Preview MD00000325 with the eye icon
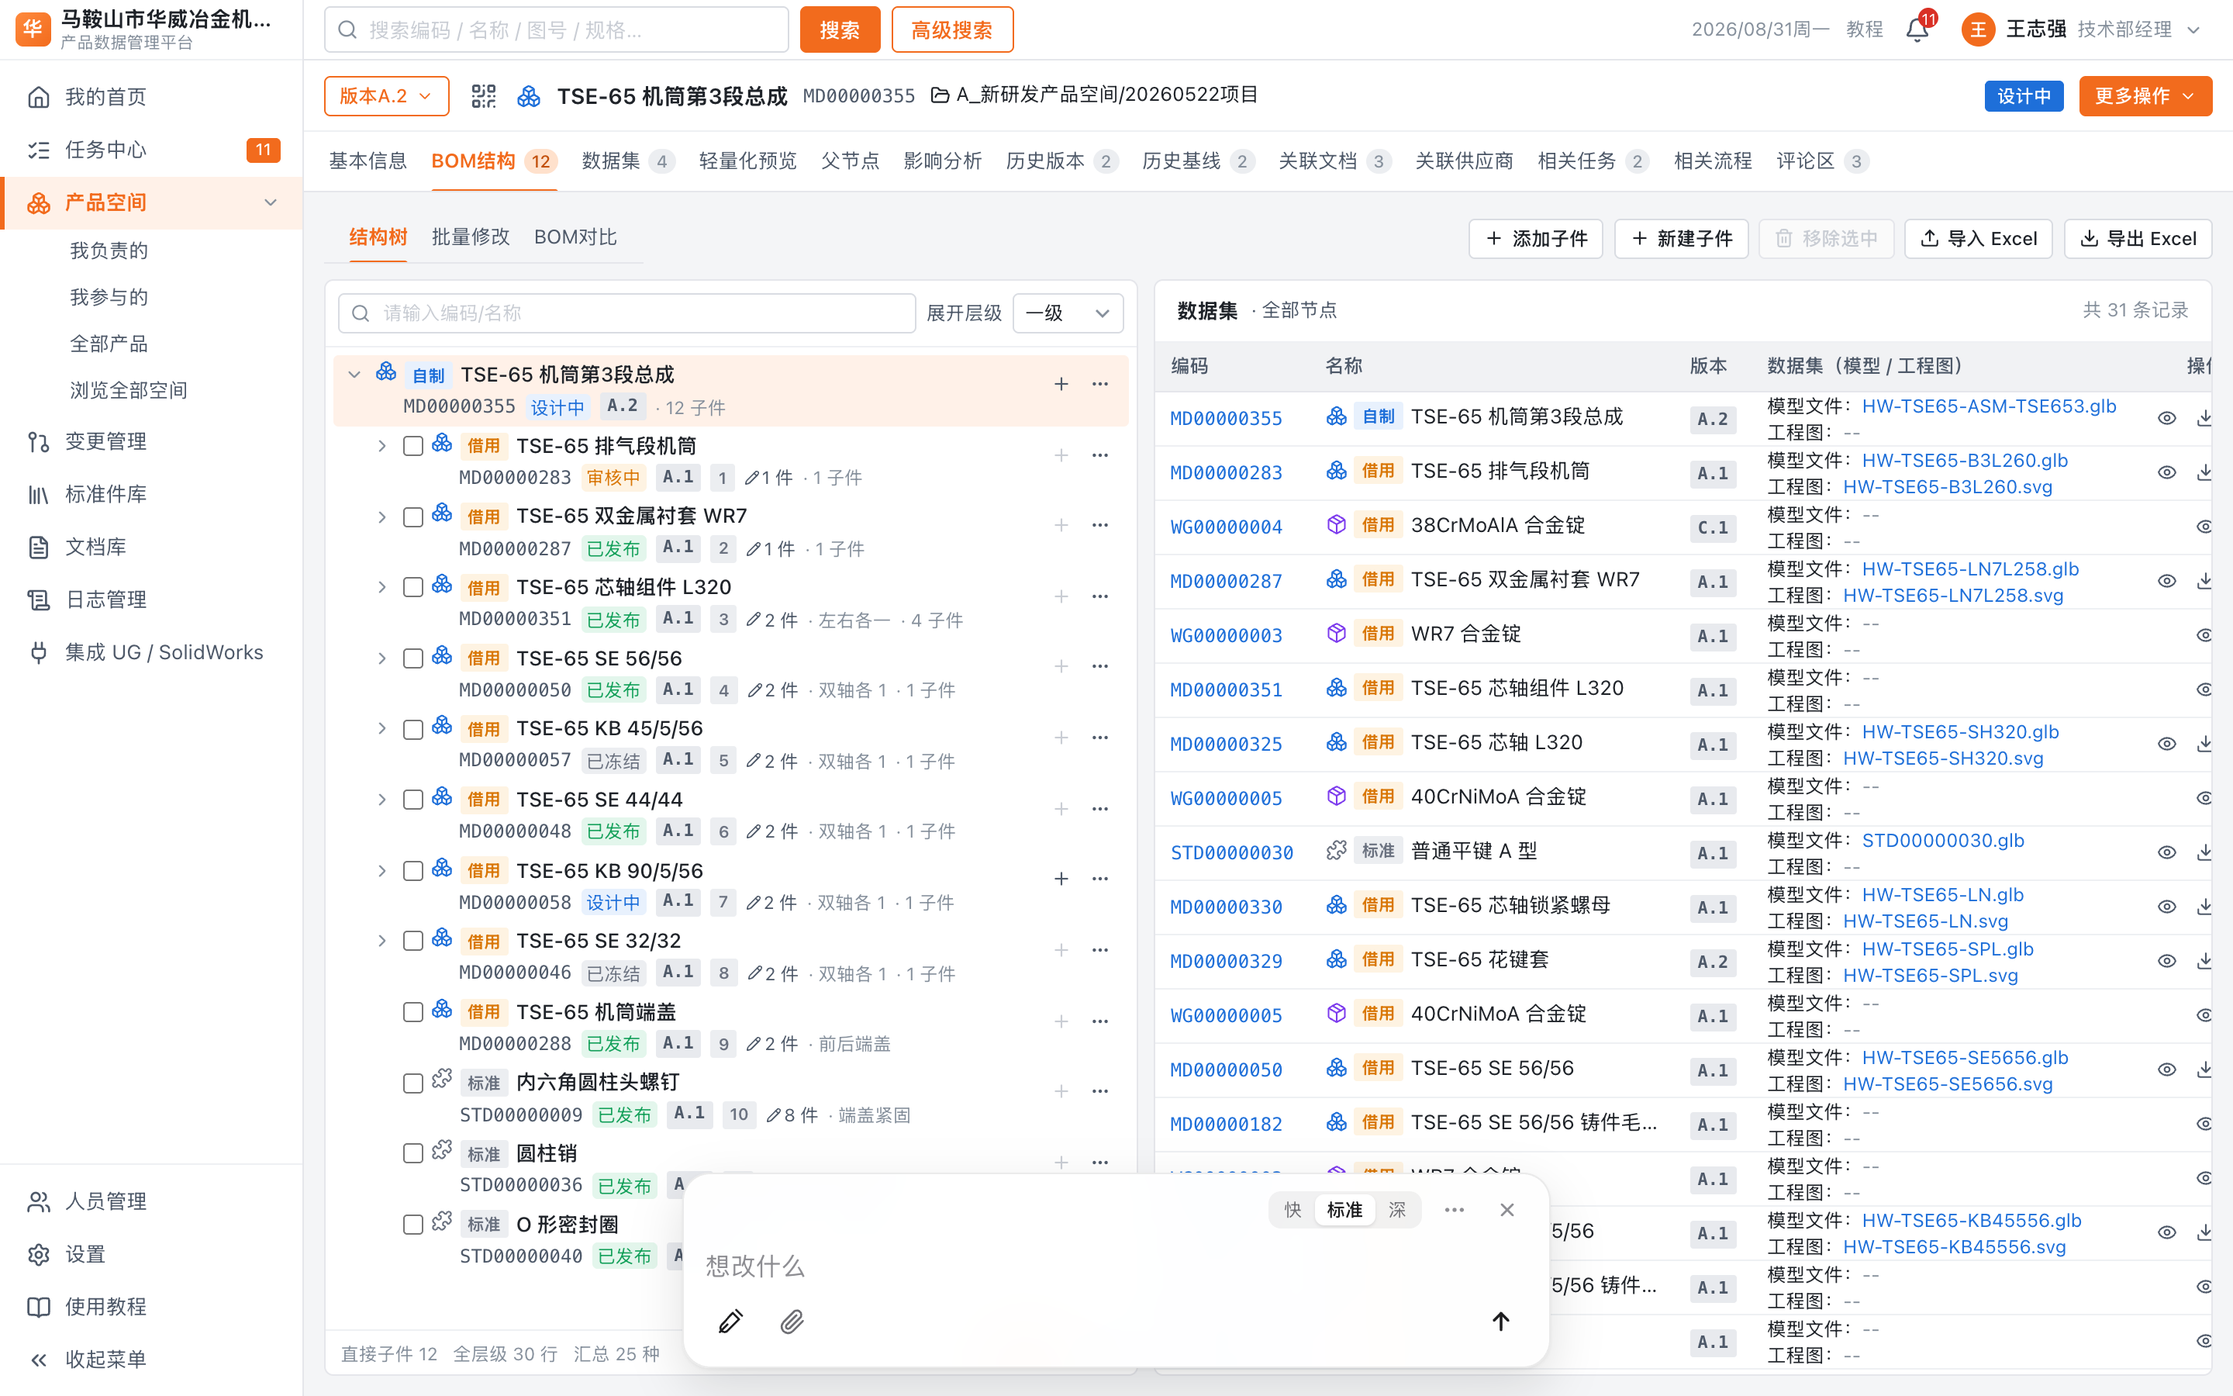 2166,745
